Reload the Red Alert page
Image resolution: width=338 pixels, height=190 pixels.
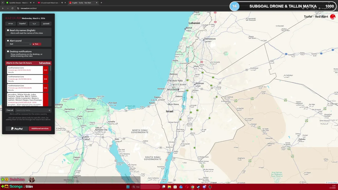[12, 8]
